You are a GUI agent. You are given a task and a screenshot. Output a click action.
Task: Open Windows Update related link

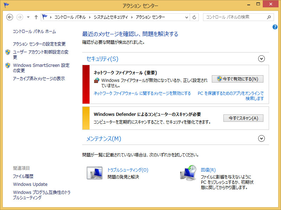pos(30,184)
